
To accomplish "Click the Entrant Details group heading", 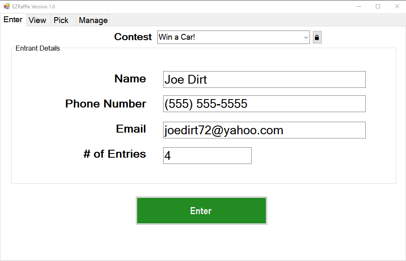I will point(38,48).
